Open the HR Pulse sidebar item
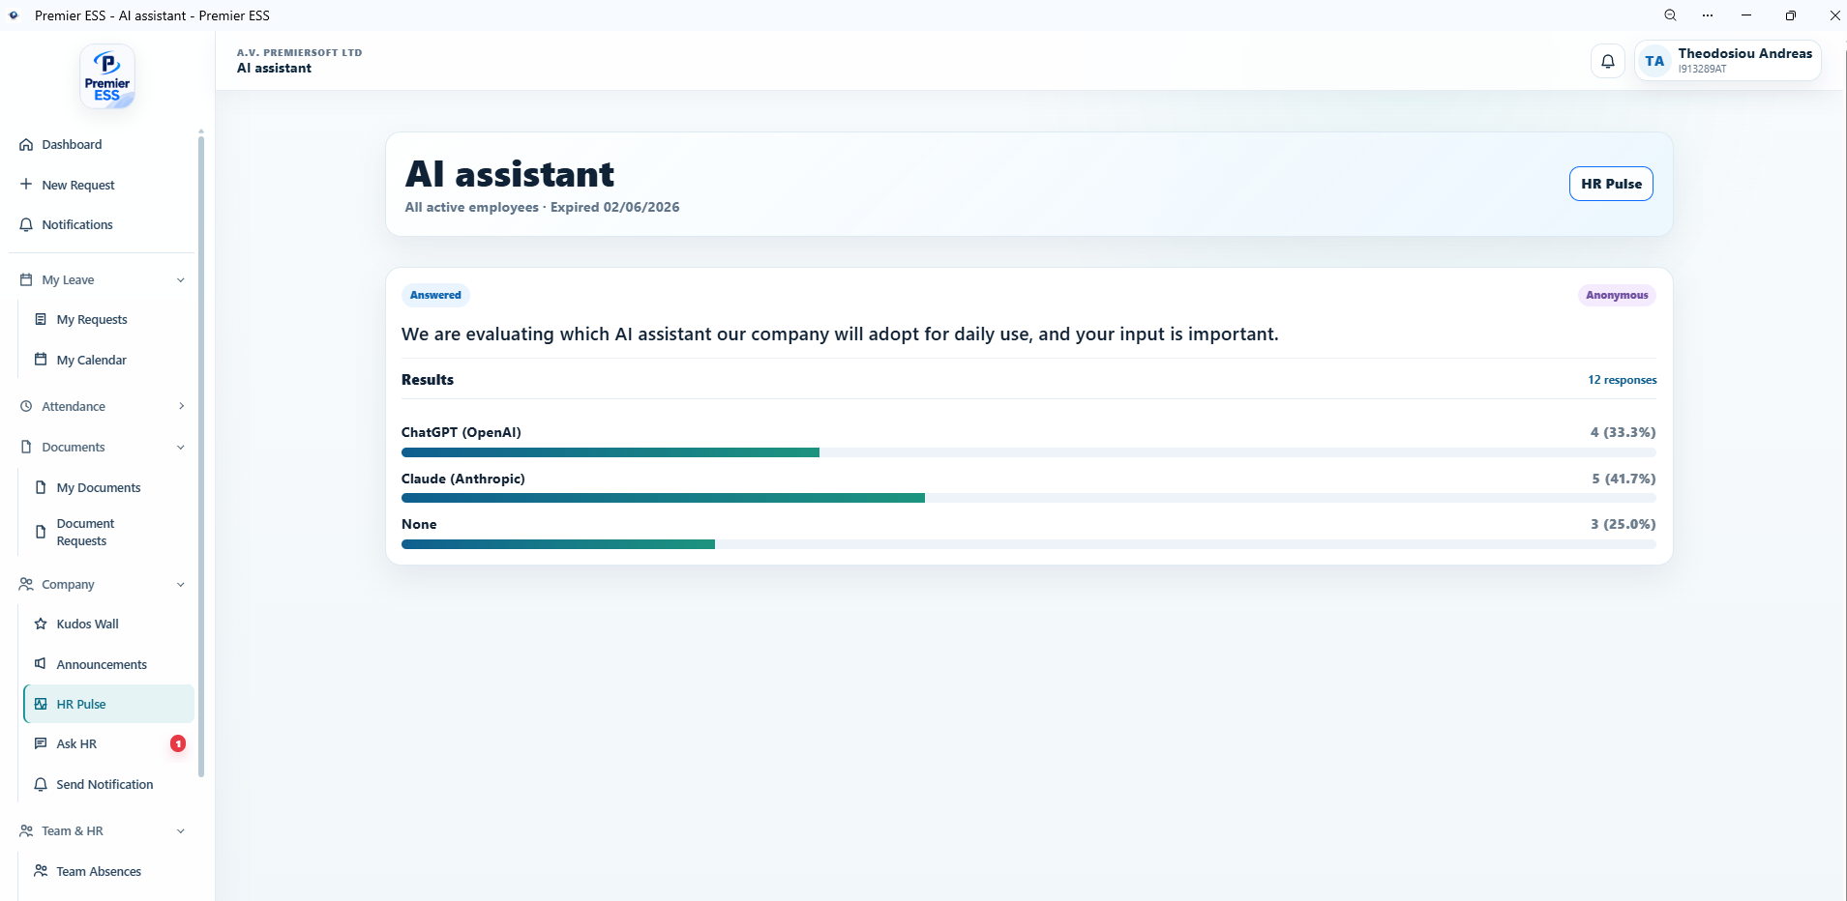This screenshot has height=901, width=1847. (109, 704)
